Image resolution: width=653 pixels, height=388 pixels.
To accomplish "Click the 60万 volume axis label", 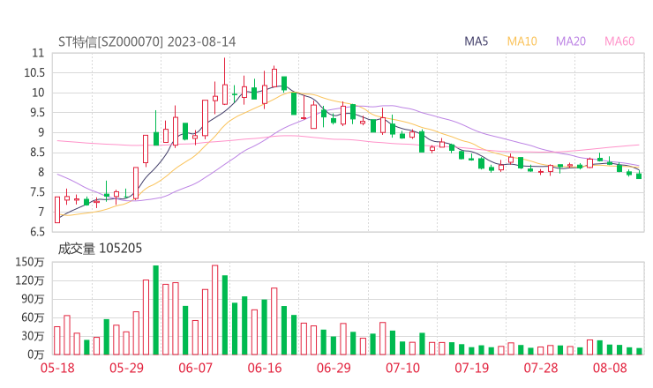I will tap(33, 317).
